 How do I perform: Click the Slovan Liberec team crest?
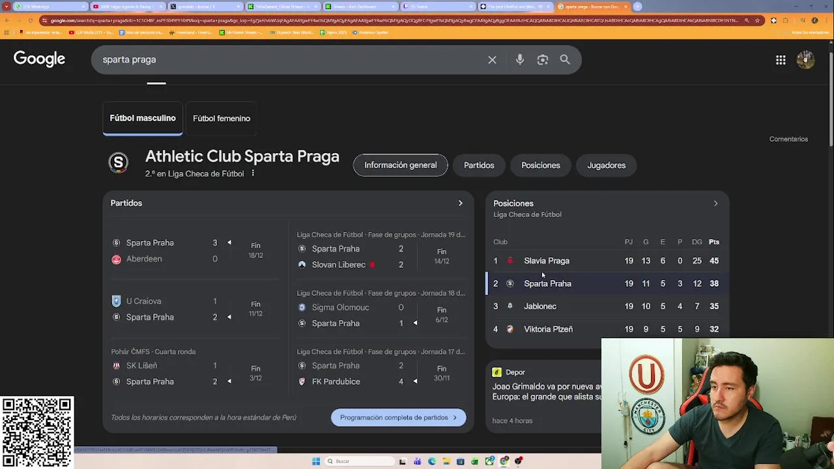tap(302, 264)
